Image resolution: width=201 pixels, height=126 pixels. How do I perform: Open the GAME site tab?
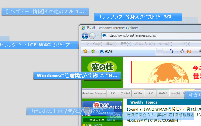click(x=163, y=93)
